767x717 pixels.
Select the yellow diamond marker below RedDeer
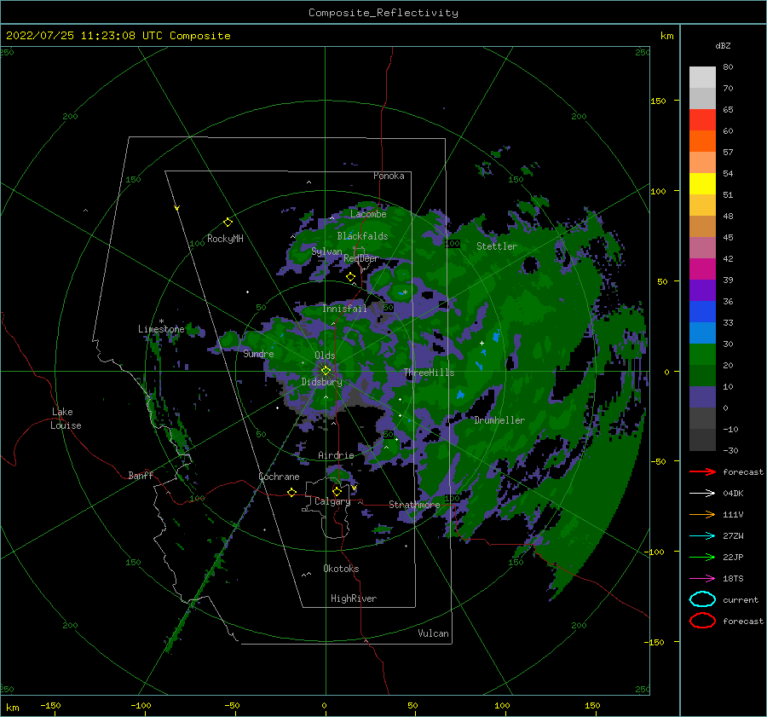tap(350, 277)
